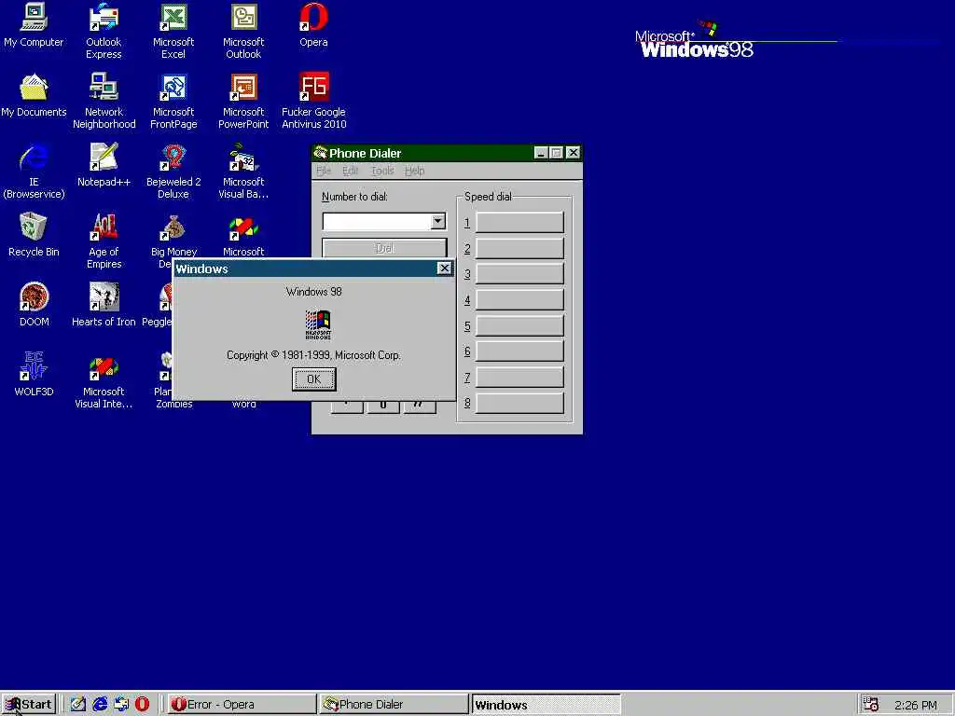Switch to Phone Dialer taskbar button

point(394,705)
